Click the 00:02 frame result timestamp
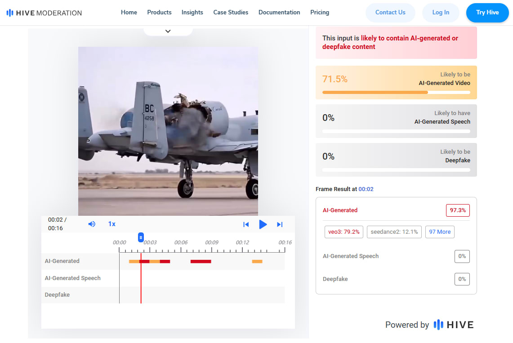This screenshot has width=513, height=343. [366, 189]
